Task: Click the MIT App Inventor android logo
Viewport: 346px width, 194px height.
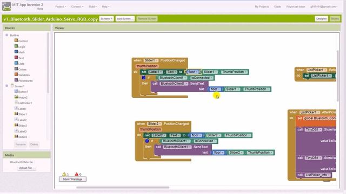Action: (6, 6)
